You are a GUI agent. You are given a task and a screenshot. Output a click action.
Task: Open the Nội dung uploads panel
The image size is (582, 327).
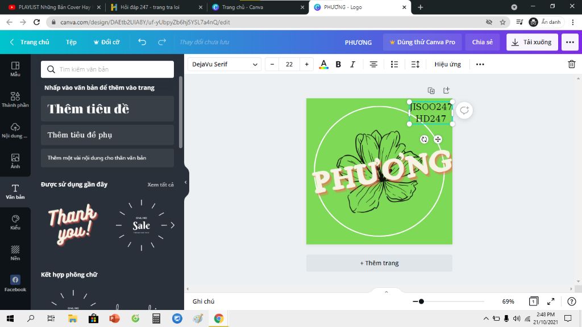(x=15, y=131)
